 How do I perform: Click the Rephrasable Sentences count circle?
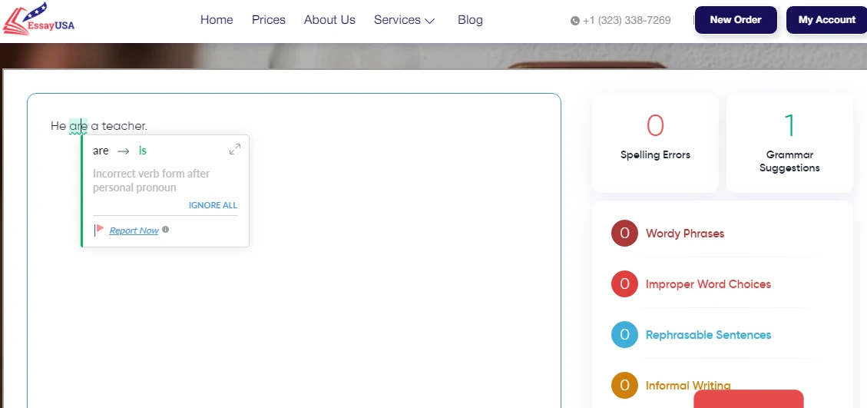[x=624, y=335]
